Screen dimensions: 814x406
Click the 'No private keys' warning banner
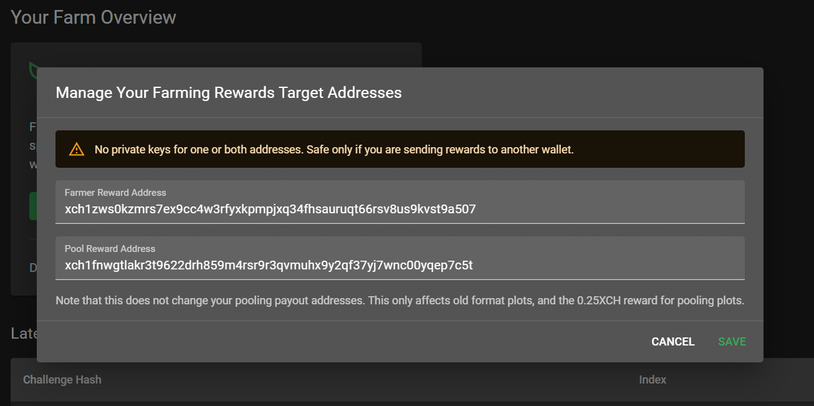coord(400,148)
